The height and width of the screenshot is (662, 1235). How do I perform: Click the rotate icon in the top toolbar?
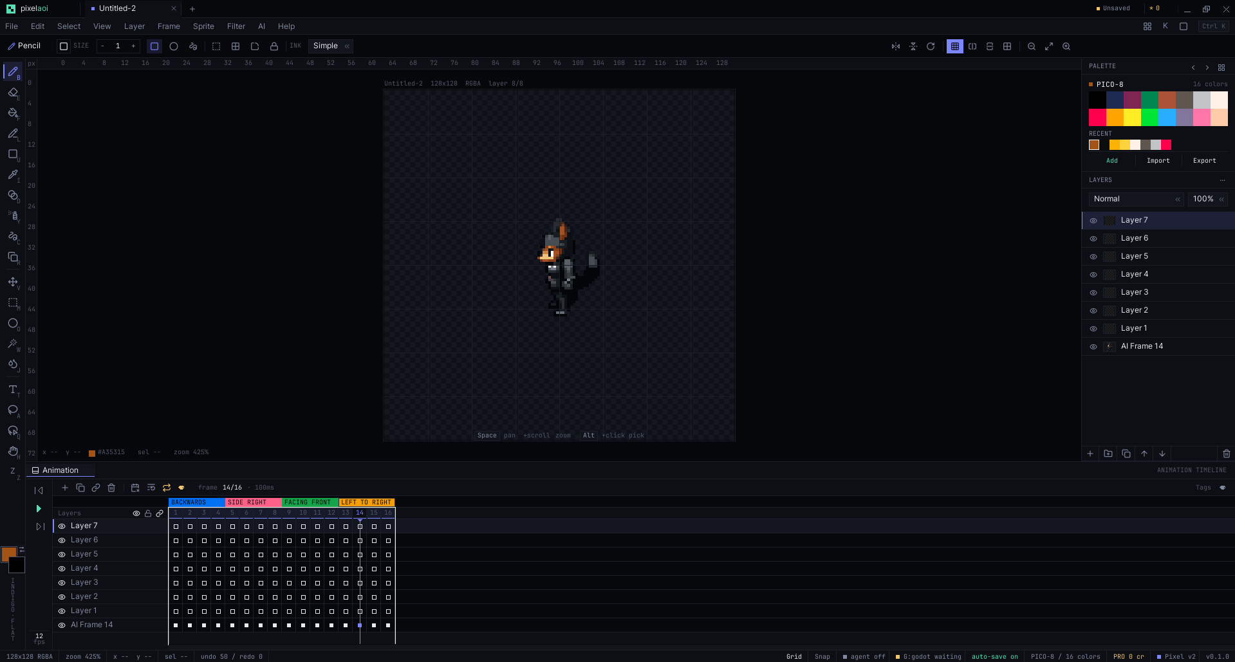point(931,46)
